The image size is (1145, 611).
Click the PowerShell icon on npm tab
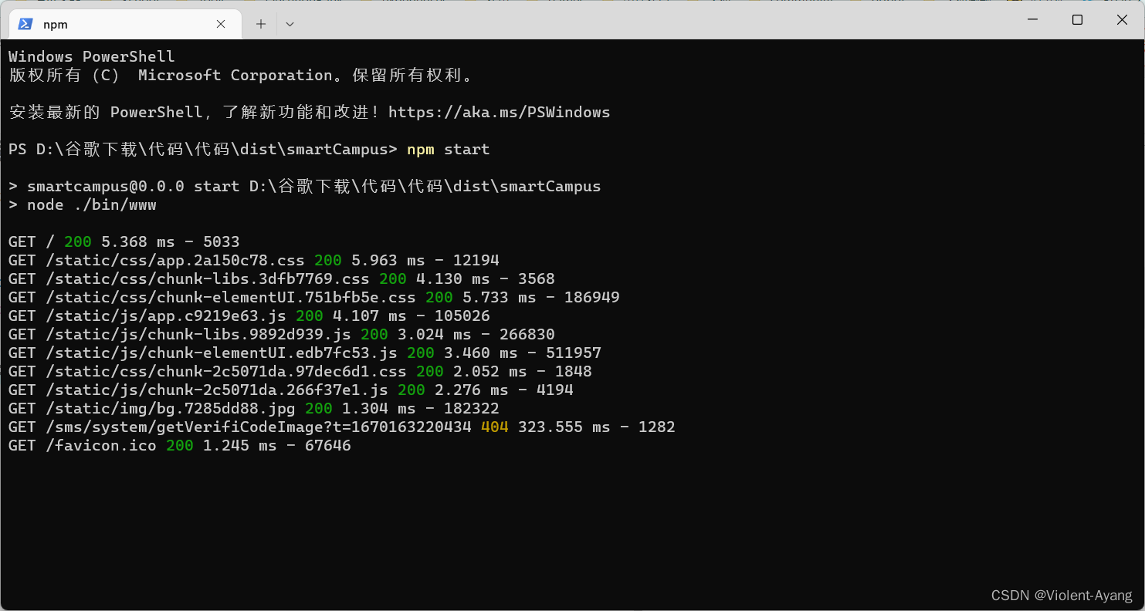click(25, 24)
